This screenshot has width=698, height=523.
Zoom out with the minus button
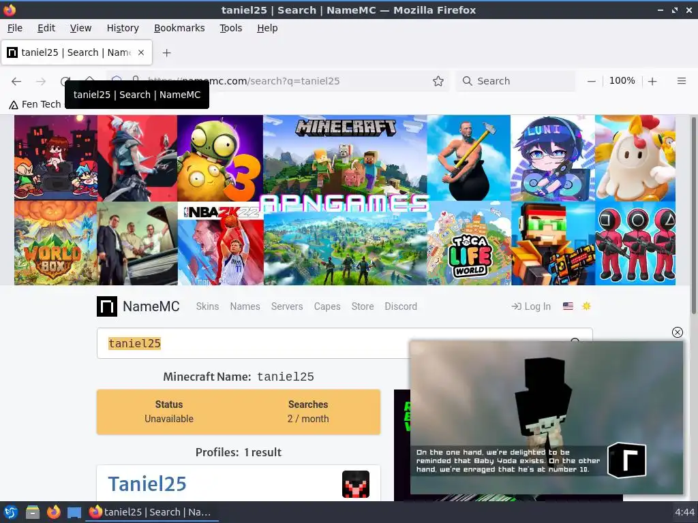click(x=591, y=81)
